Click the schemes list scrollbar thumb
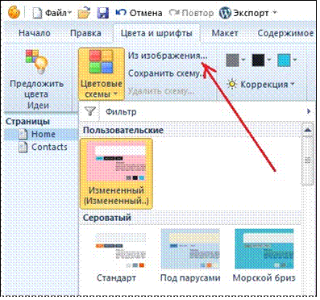 (x=308, y=160)
